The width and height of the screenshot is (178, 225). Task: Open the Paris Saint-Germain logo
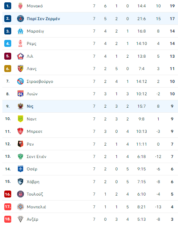click(x=21, y=19)
